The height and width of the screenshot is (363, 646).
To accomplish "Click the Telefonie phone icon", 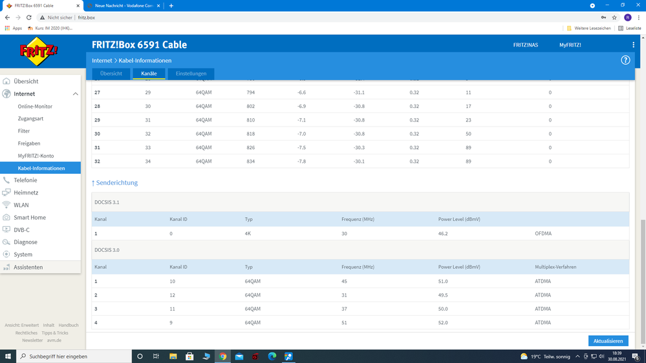I will pos(6,180).
